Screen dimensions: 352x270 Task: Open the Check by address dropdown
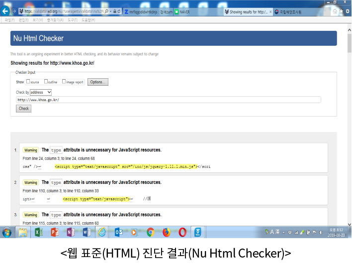pyautogui.click(x=41, y=92)
